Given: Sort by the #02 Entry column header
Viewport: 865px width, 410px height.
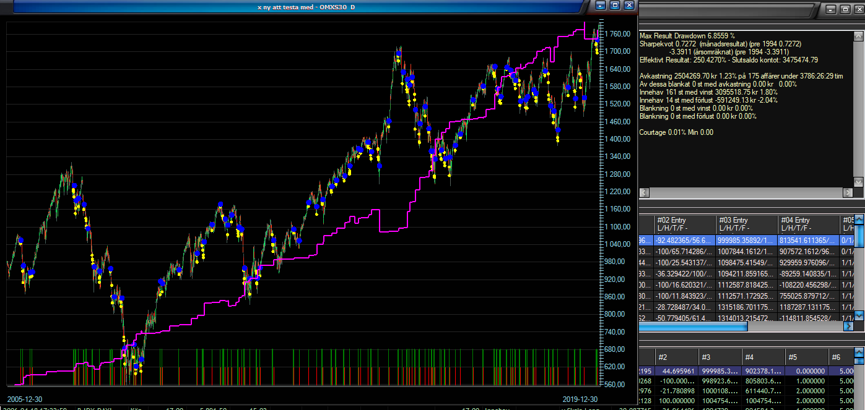Looking at the screenshot, I should pos(684,224).
